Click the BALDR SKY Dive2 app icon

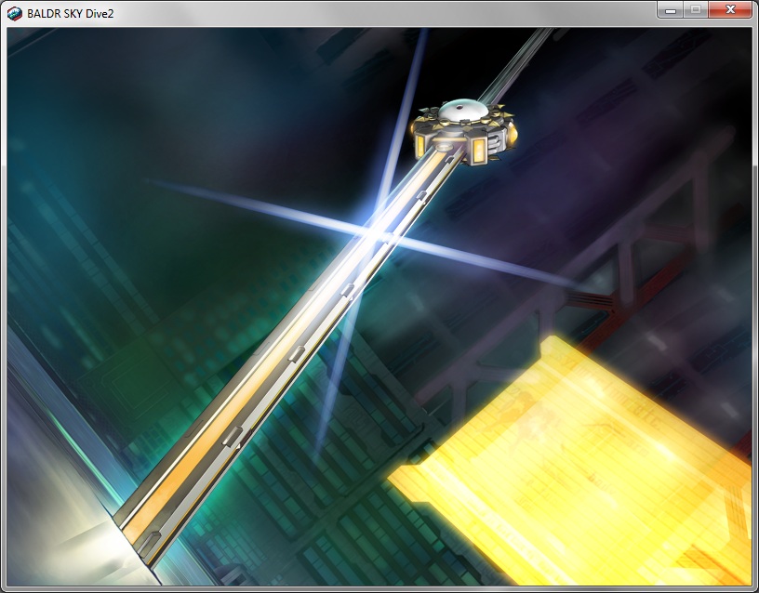(15, 14)
